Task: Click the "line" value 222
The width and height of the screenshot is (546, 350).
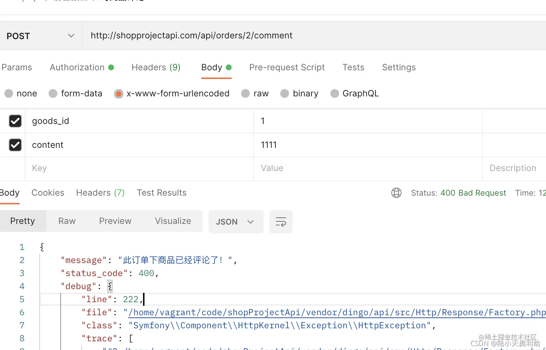Action: [x=131, y=299]
